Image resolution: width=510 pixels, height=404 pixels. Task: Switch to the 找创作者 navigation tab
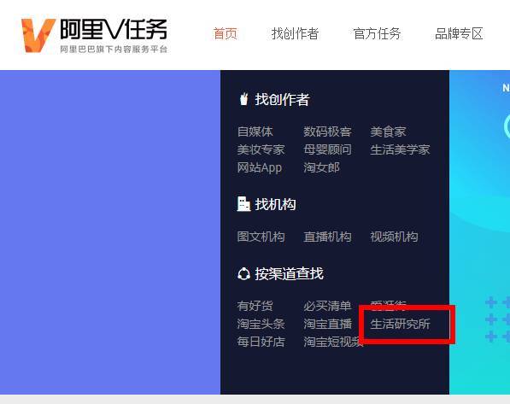pos(295,33)
